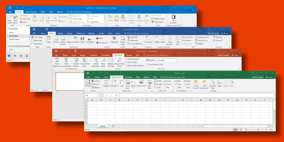Screen dimensions: 284x142
Task: Toggle Show Media Controls checkbox
Action: pos(126,66)
